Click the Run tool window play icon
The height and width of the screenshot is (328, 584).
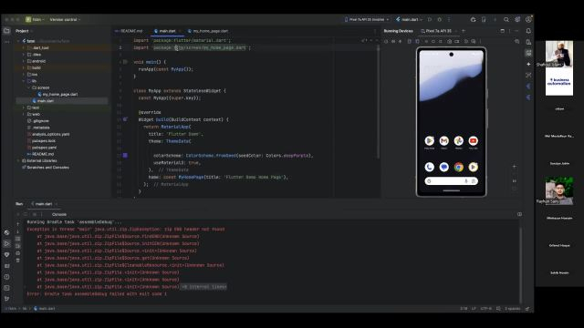tap(6, 243)
